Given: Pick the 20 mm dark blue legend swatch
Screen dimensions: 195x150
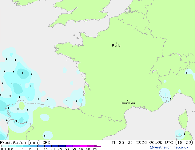Looking at the screenshot, I should [55, 146].
